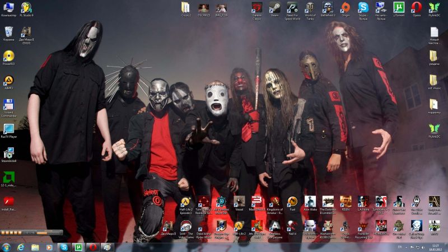Switch to the Opera taskbar button
Screen dimensions: 448x252
click(93, 248)
